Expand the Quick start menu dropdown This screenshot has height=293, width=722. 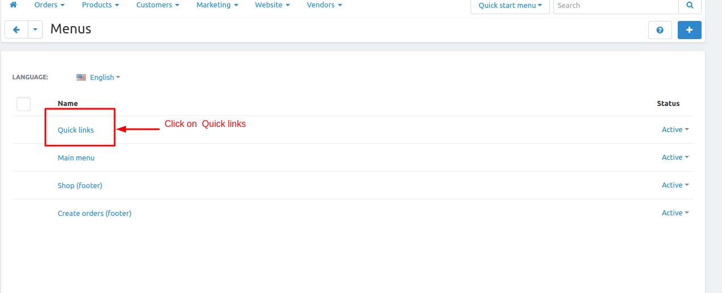point(510,6)
